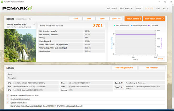Click Export PDF button

pos(116,18)
